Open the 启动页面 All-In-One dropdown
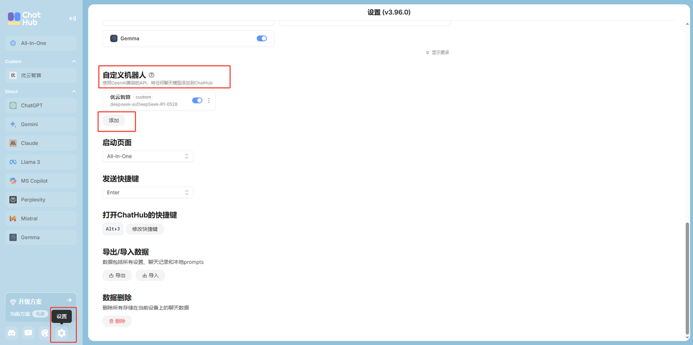693x345 pixels. coord(148,156)
